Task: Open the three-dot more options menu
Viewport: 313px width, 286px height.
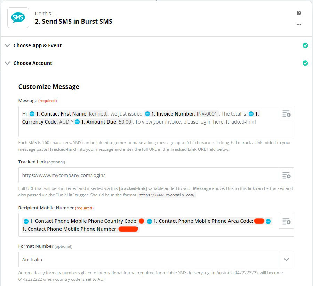Action: (299, 25)
